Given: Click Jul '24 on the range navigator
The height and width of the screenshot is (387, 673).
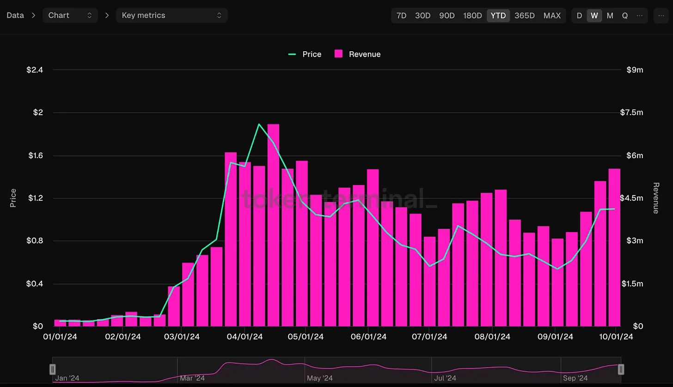Looking at the screenshot, I should coord(446,378).
